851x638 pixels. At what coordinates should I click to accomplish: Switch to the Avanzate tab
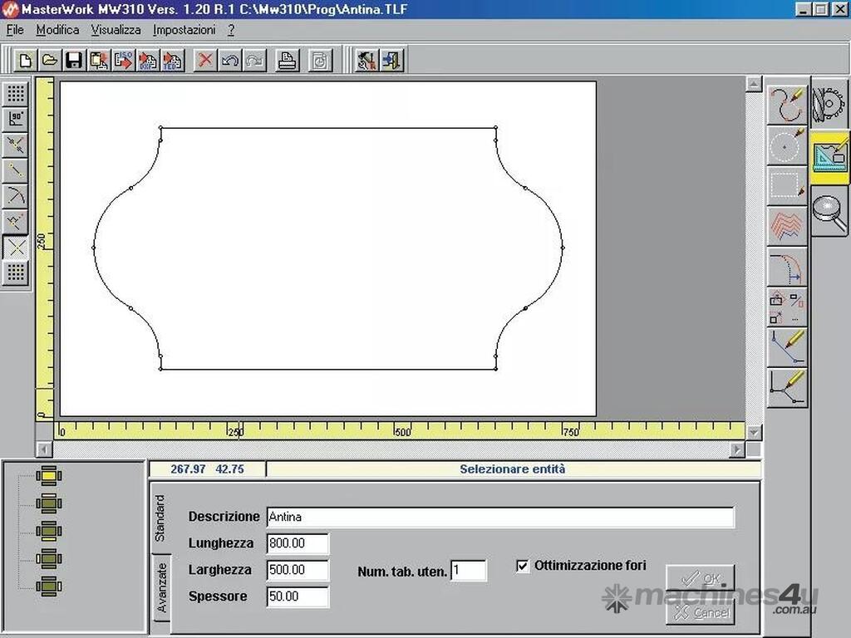point(161,587)
